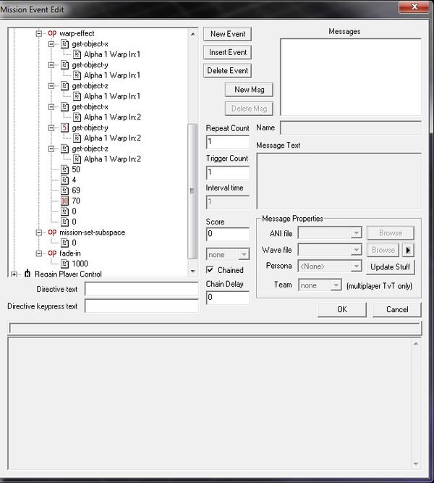The image size is (434, 483).
Task: Click the red 10 icon beside value 70
Action: point(64,201)
